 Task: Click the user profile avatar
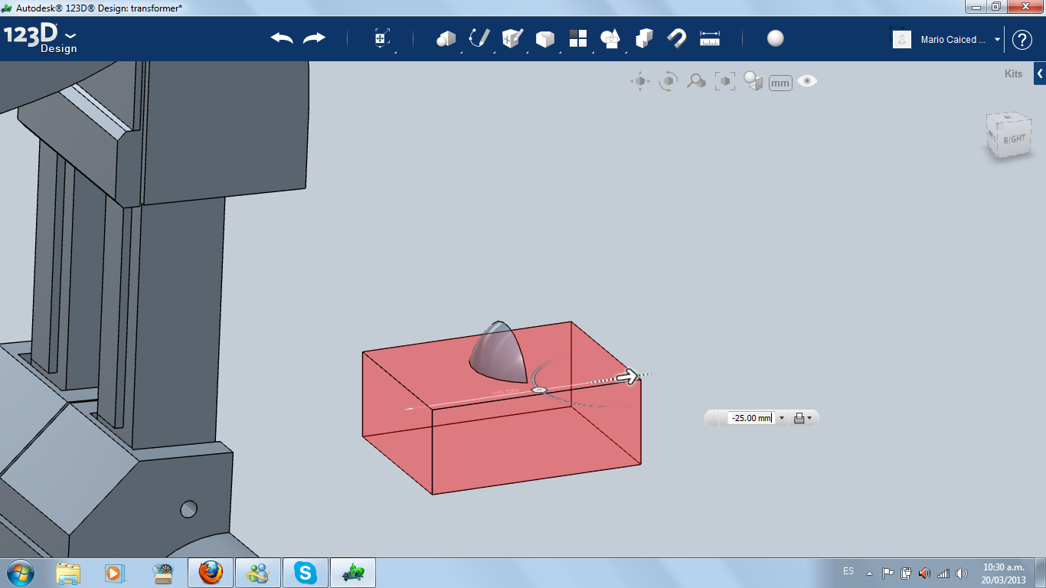pos(902,39)
